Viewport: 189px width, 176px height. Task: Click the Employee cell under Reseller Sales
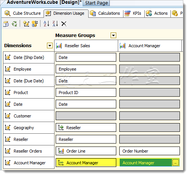point(86,69)
